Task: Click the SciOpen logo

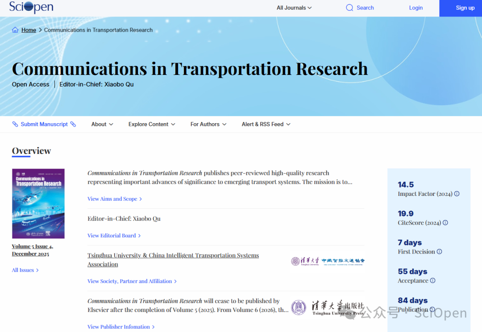Action: click(x=31, y=8)
